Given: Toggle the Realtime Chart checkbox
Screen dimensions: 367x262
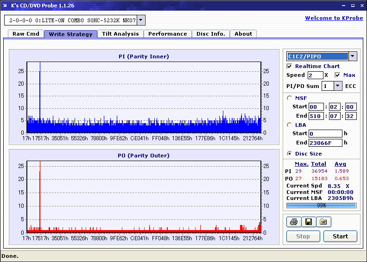Looking at the screenshot, I should (x=289, y=66).
